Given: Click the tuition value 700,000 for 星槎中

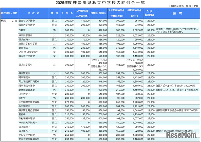Looking at the screenshot, I should (103, 114).
